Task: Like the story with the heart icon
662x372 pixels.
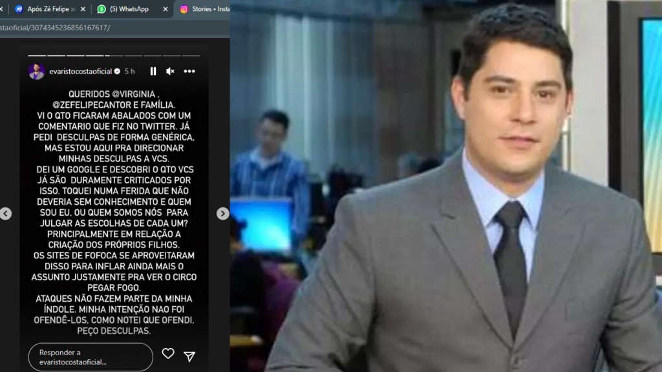Action: pos(168,353)
